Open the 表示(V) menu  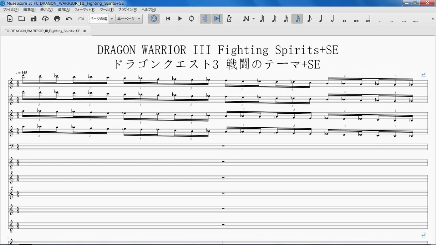(46, 10)
